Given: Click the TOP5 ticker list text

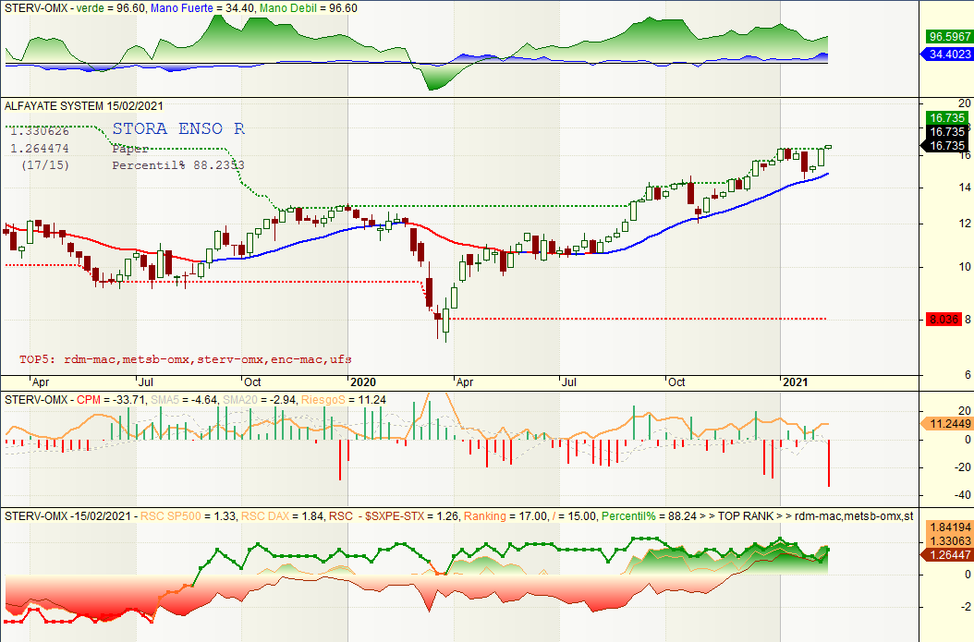Looking at the screenshot, I should point(186,359).
